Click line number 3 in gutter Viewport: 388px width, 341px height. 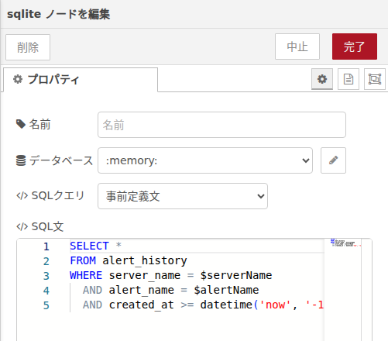[46, 276]
